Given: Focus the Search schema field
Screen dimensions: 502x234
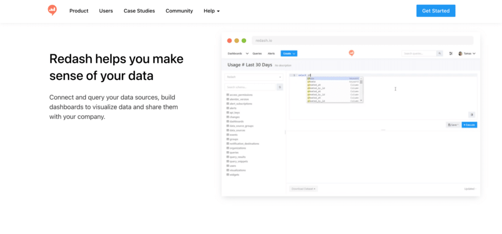Looking at the screenshot, I should (x=250, y=87).
